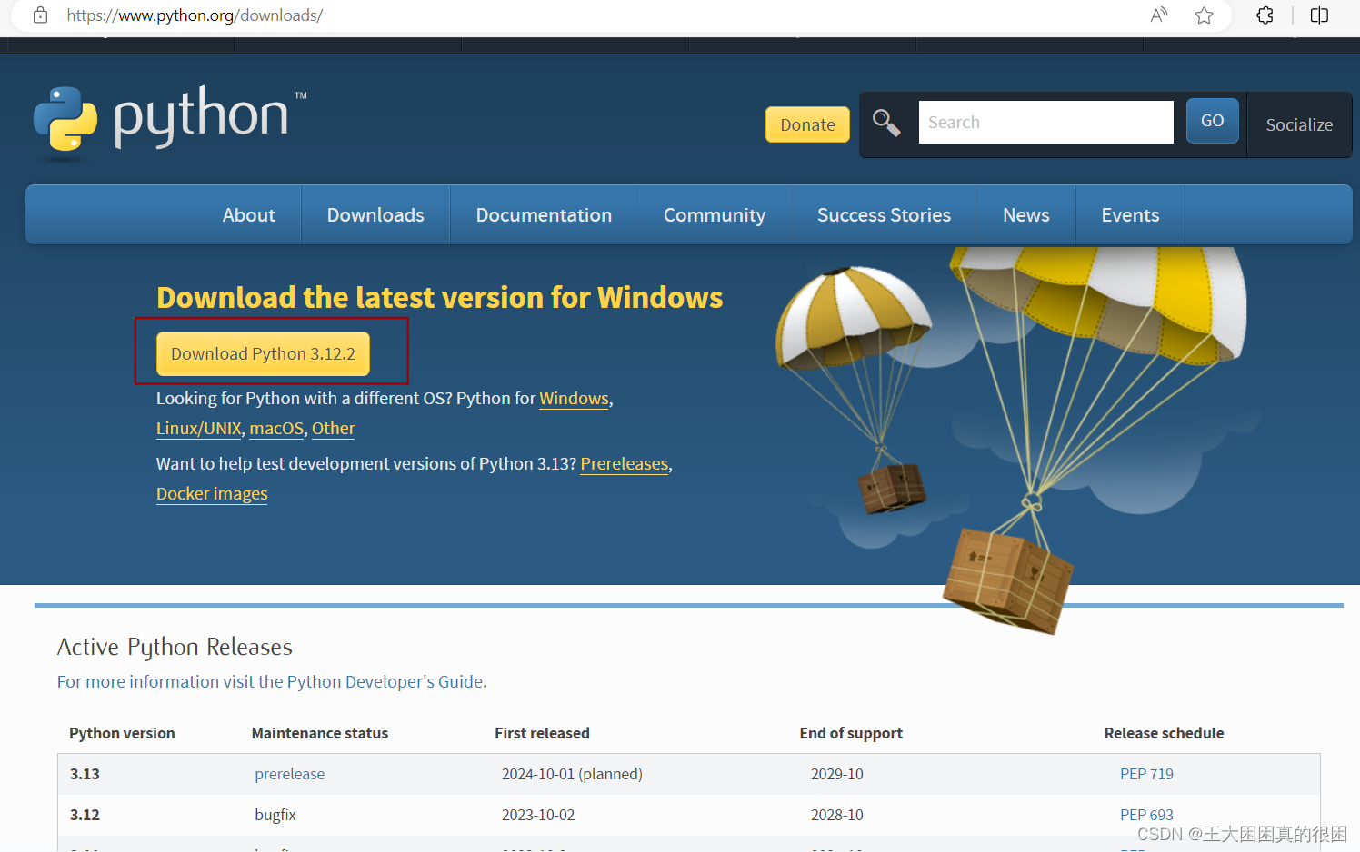Click the GO search button
Image resolution: width=1360 pixels, height=852 pixels.
click(x=1212, y=121)
